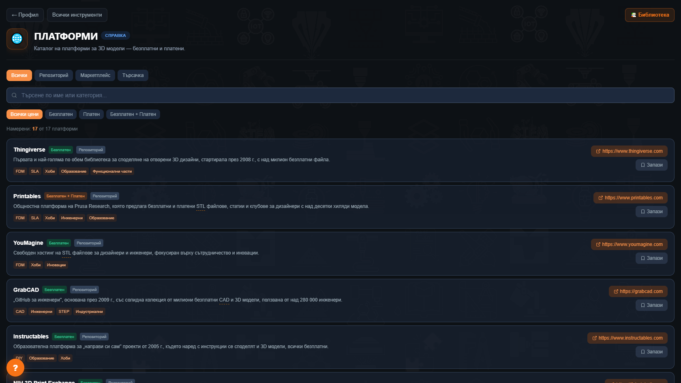Save YouMagine with Запази
Viewport: 681px width, 383px height.
[x=651, y=258]
